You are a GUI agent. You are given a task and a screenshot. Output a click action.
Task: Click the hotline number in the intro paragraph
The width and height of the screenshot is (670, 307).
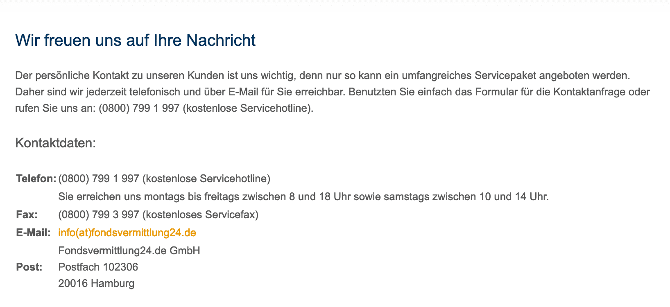(139, 108)
